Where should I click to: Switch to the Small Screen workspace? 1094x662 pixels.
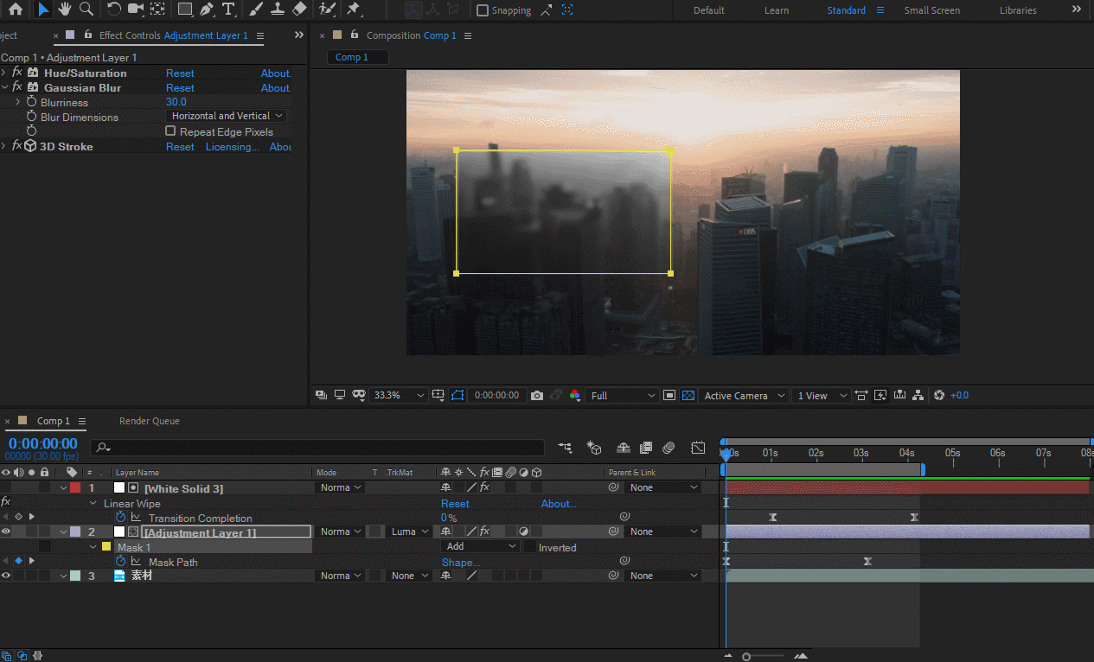coord(931,10)
